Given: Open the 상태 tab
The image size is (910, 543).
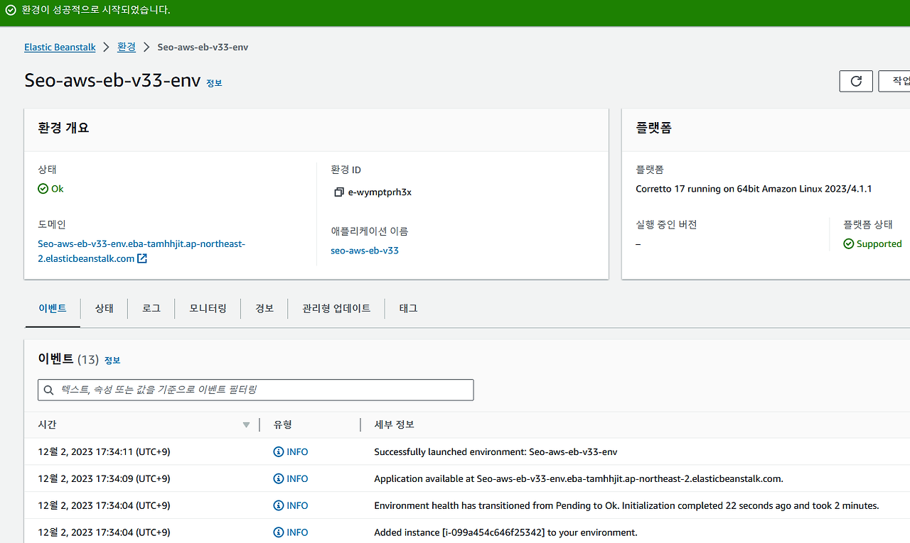Looking at the screenshot, I should (105, 309).
